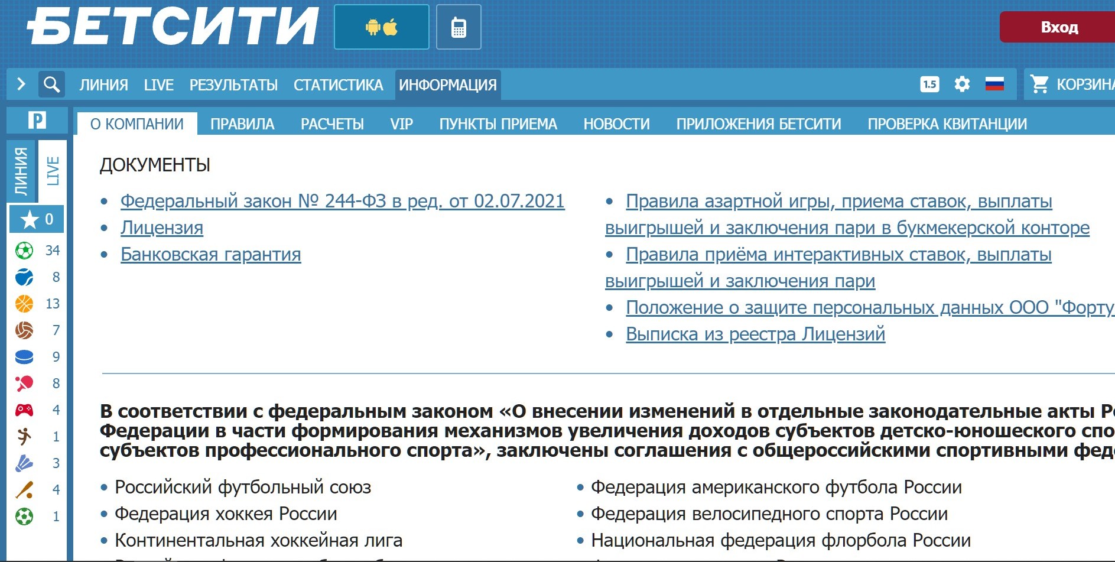Select the soccer ball icon with 34 events

coord(24,251)
